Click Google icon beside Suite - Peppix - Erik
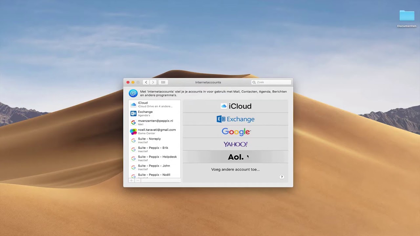The width and height of the screenshot is (420, 236). [x=133, y=149]
